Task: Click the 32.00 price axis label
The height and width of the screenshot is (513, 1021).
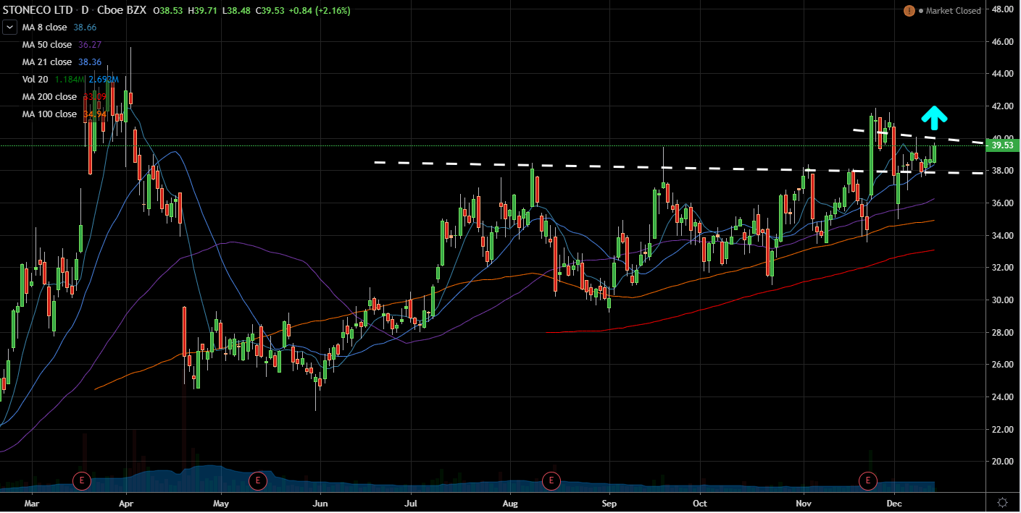Action: [1001, 268]
